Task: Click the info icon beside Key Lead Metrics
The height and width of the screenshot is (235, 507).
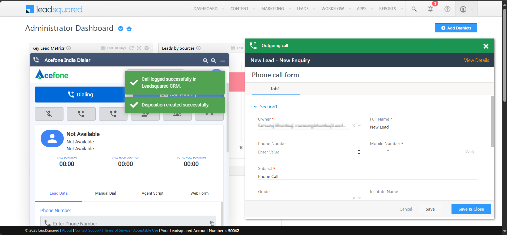Action: pyautogui.click(x=69, y=48)
